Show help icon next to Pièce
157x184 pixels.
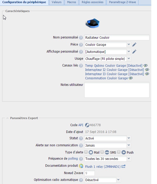(81, 45)
